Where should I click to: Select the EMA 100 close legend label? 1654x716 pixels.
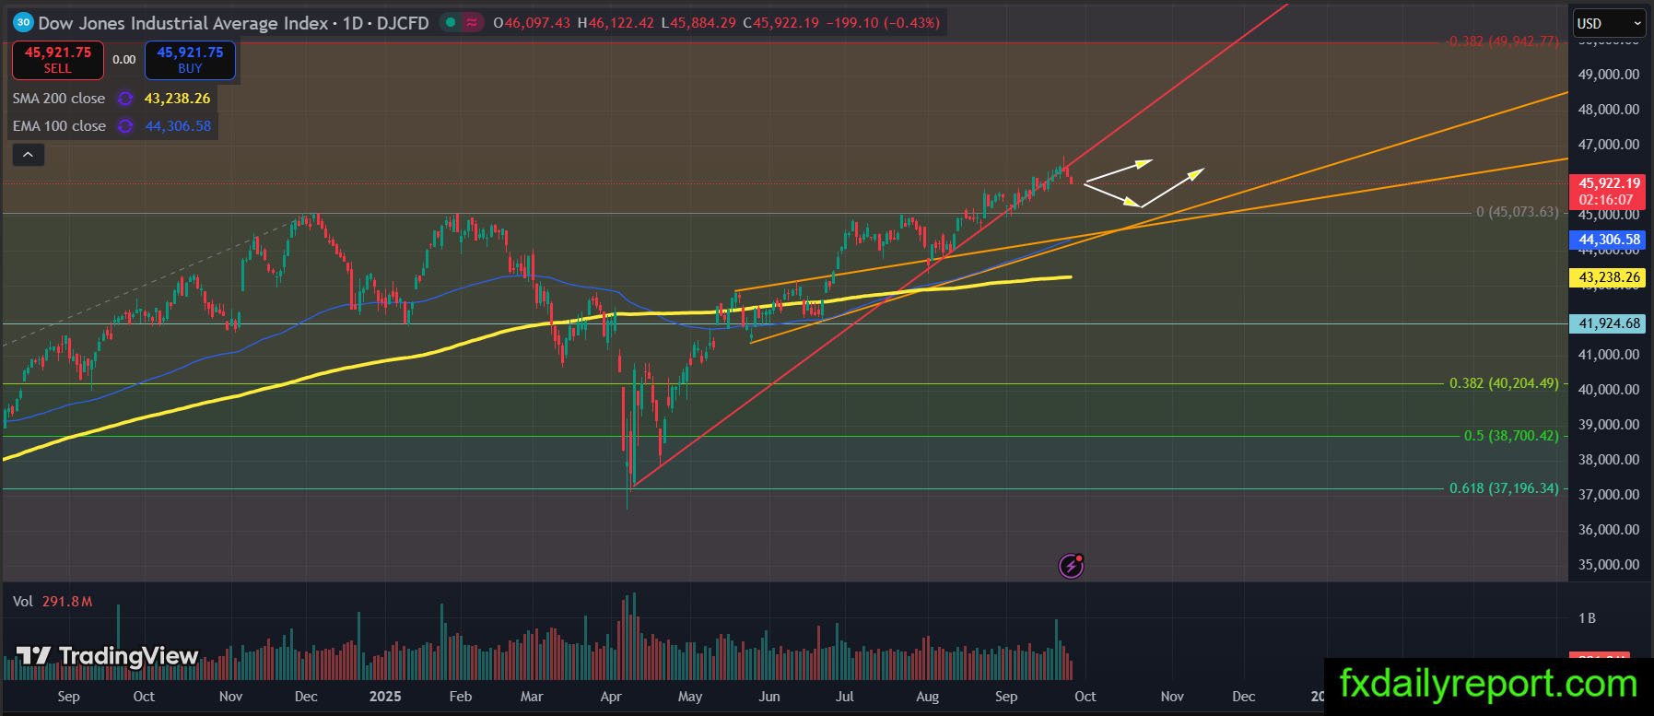pos(59,126)
